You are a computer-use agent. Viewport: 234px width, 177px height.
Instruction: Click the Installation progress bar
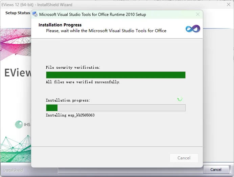(x=116, y=108)
